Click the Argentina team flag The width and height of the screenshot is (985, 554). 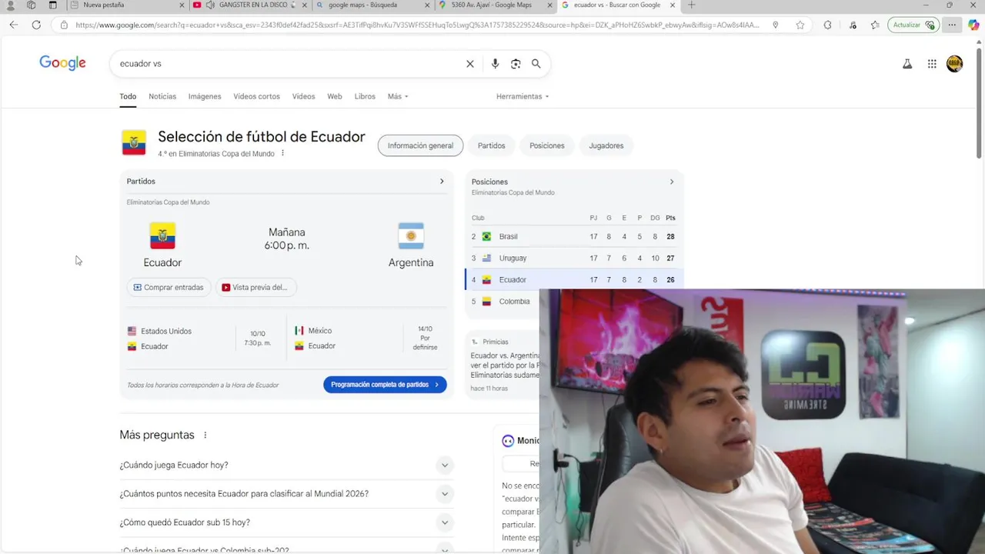click(411, 236)
